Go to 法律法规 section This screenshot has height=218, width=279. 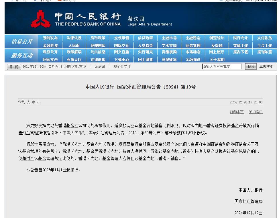click(x=74, y=38)
